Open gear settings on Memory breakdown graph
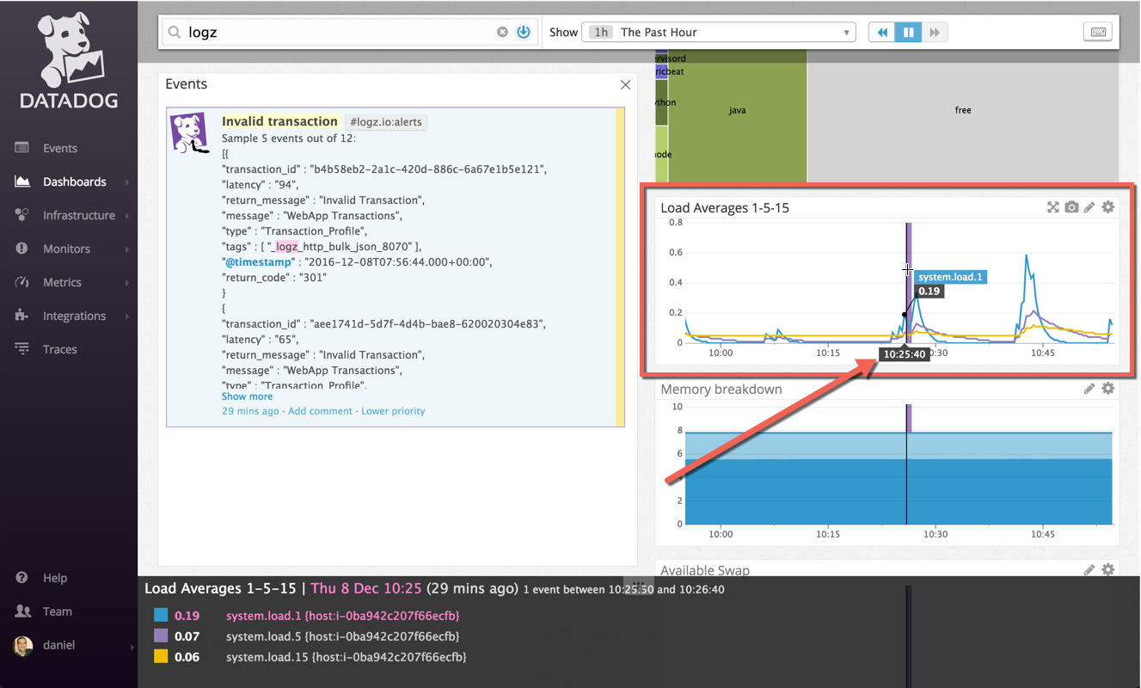The width and height of the screenshot is (1141, 688). click(x=1108, y=389)
